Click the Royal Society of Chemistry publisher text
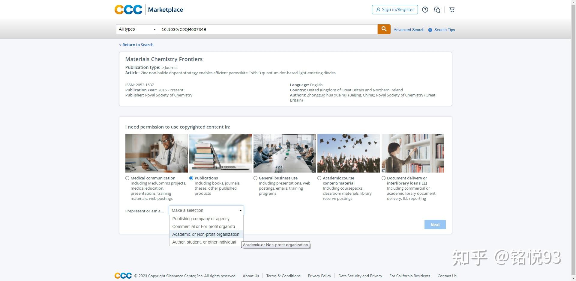Viewport: 576px width, 281px height. (x=169, y=95)
